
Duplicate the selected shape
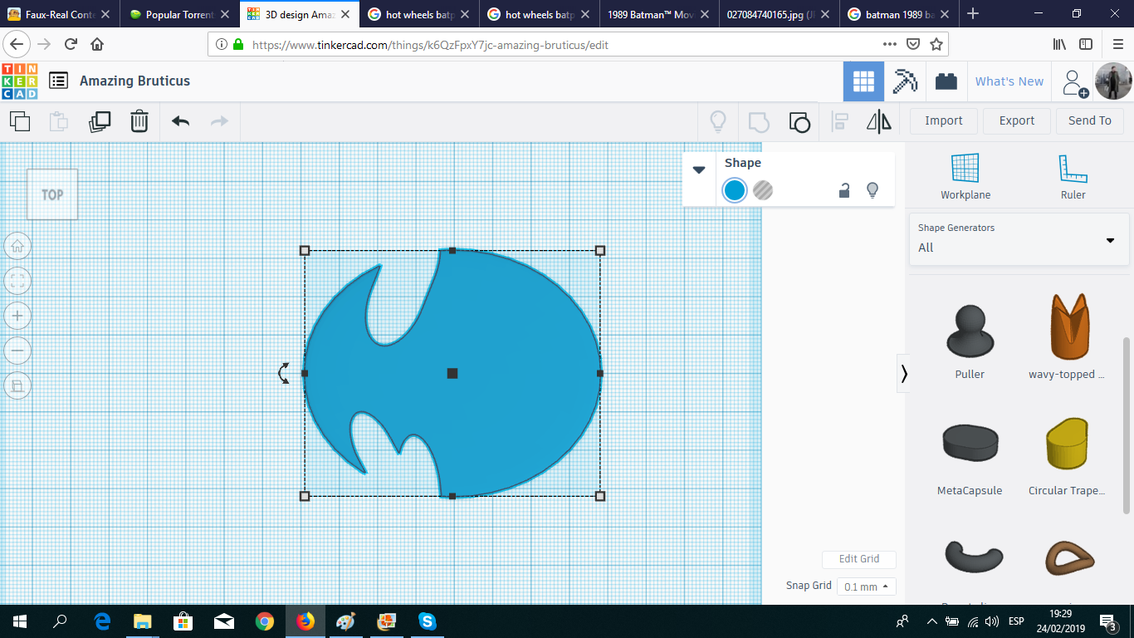[100, 121]
